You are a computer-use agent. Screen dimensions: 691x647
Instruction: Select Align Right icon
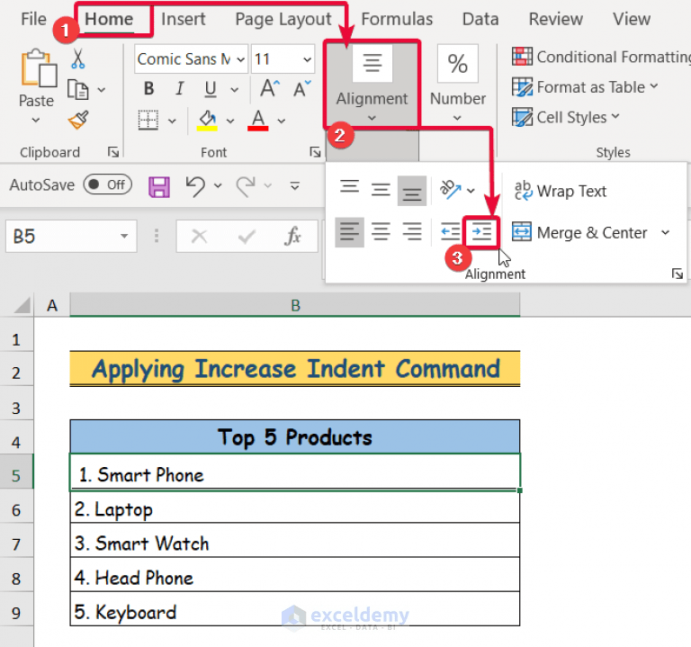click(412, 232)
